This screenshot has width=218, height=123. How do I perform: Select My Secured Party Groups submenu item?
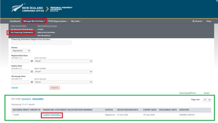point(22,29)
